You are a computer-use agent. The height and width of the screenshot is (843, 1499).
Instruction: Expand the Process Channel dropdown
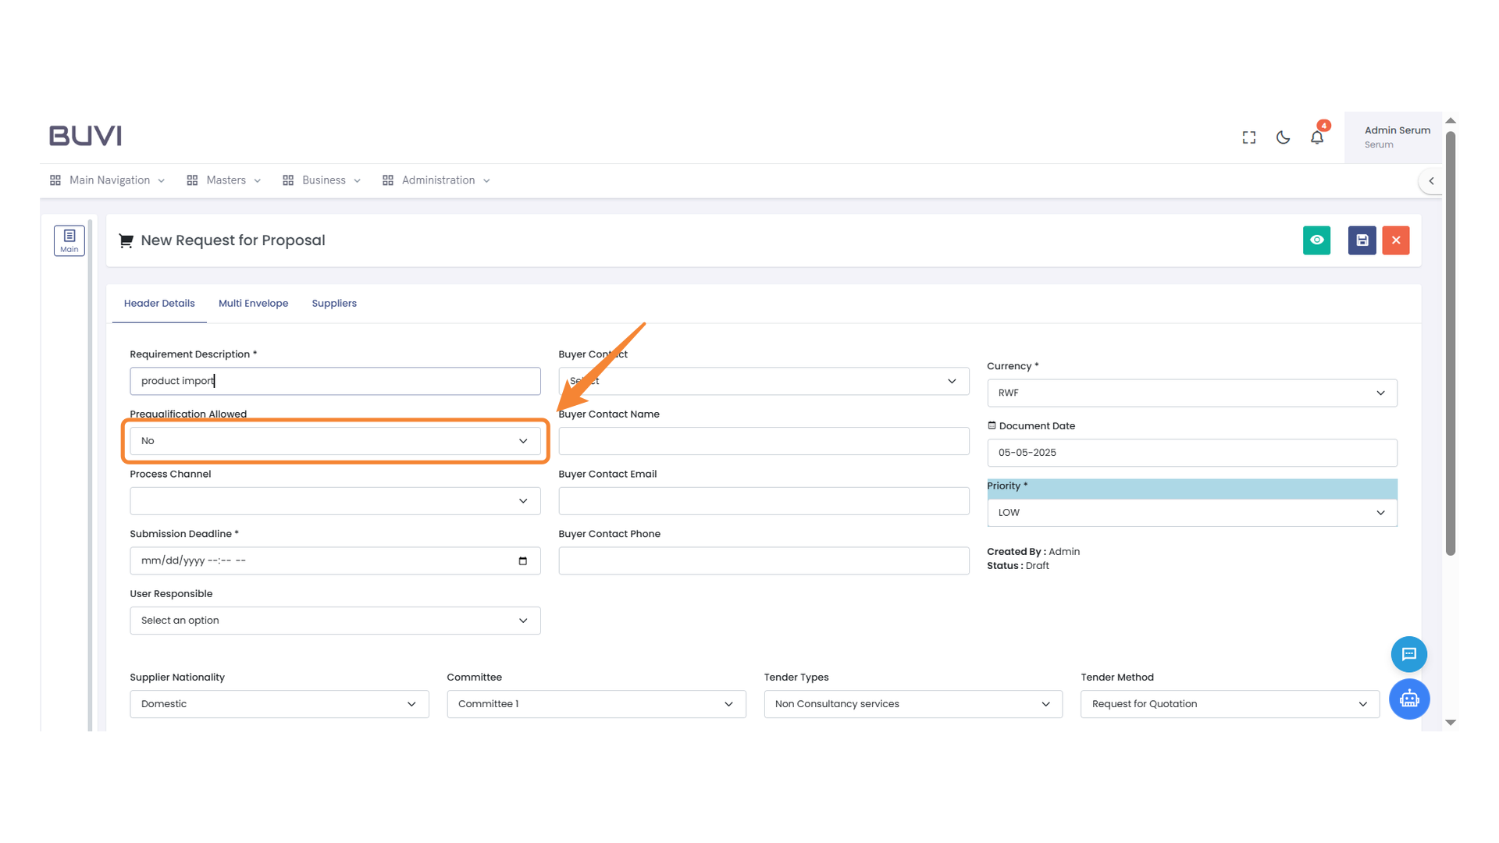point(335,501)
